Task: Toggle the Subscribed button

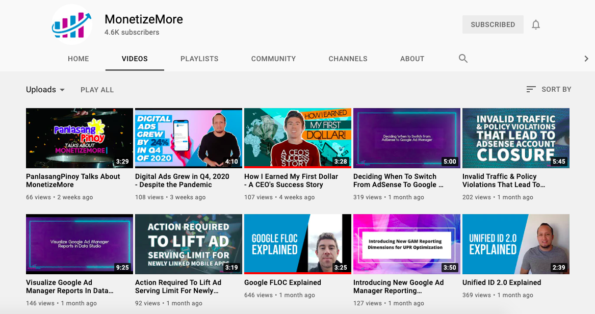Action: [x=493, y=24]
